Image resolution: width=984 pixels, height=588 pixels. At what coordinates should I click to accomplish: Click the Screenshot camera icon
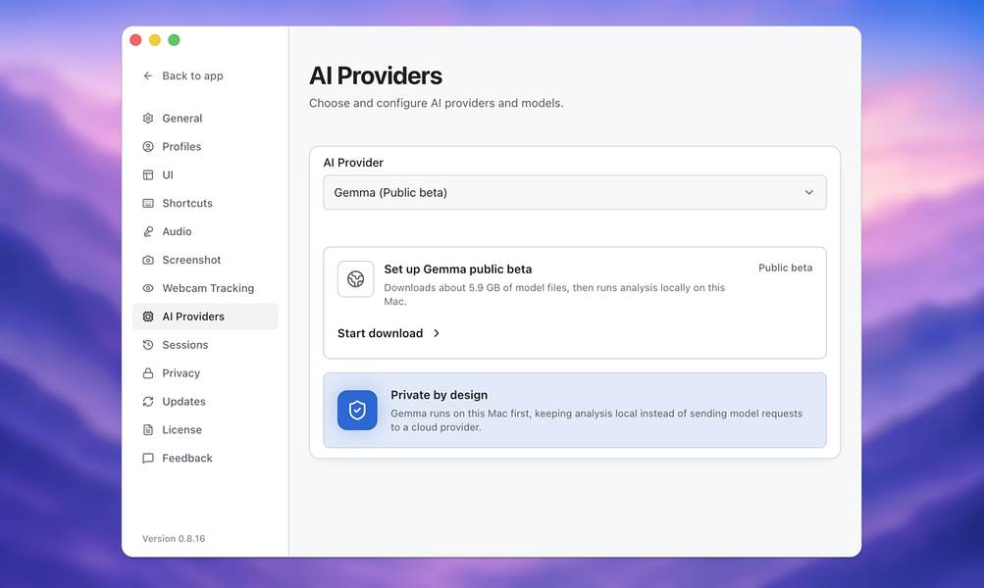coord(148,260)
